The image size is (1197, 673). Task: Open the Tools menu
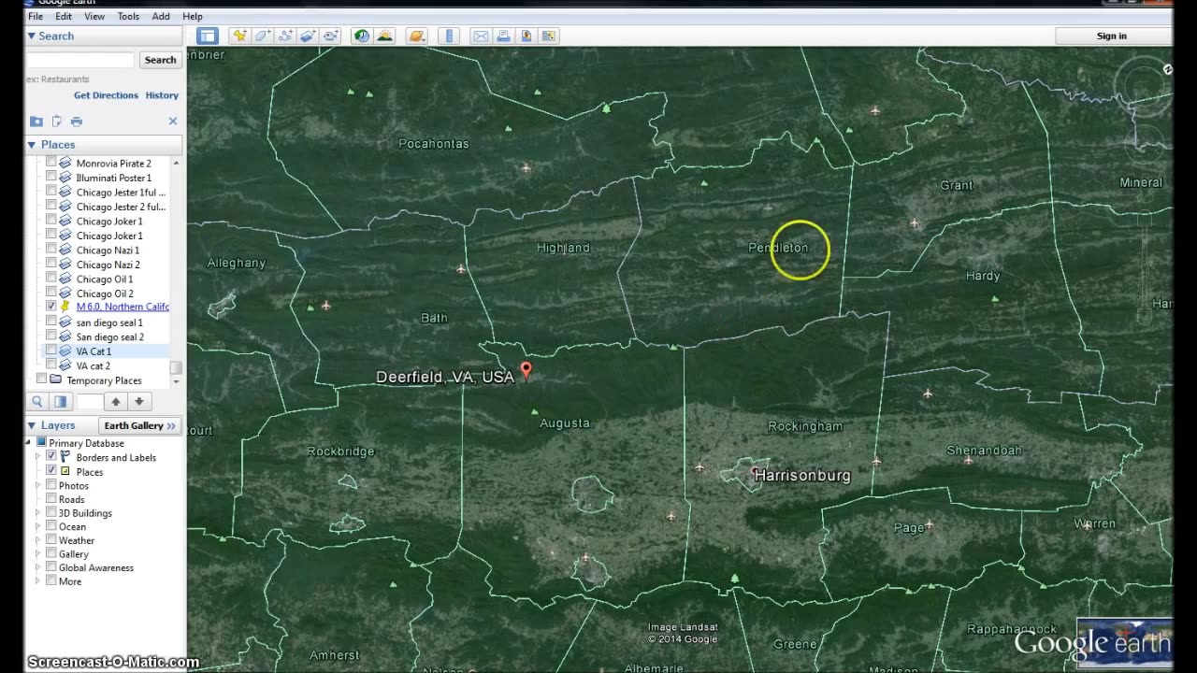(x=128, y=16)
